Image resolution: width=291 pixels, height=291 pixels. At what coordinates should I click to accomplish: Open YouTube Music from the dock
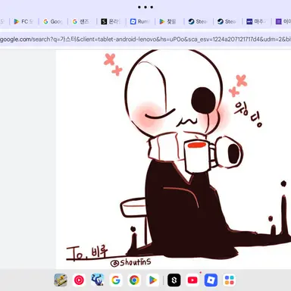pos(79,280)
